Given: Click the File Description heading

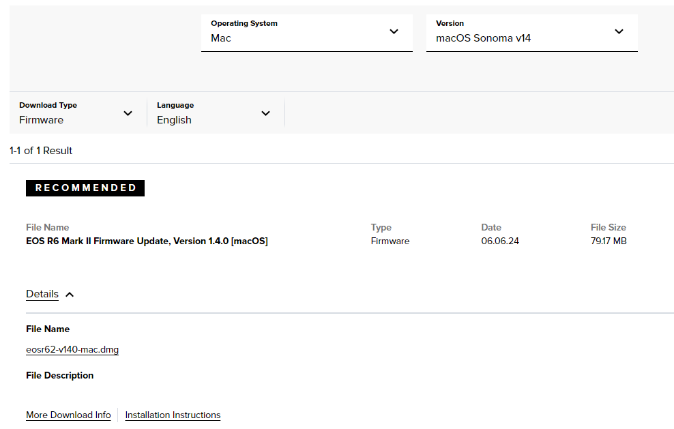Looking at the screenshot, I should click(60, 375).
